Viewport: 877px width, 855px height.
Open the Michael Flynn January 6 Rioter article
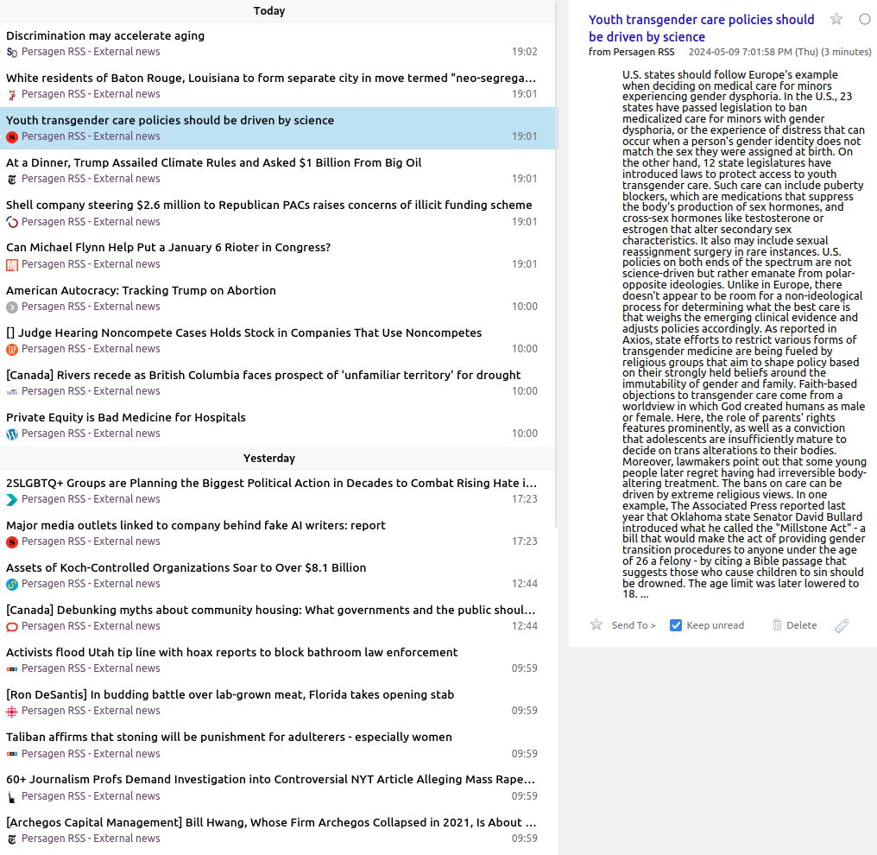click(x=168, y=247)
